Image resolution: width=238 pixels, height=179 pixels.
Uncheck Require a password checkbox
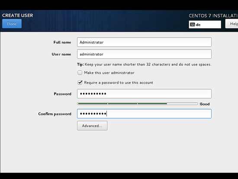point(80,83)
